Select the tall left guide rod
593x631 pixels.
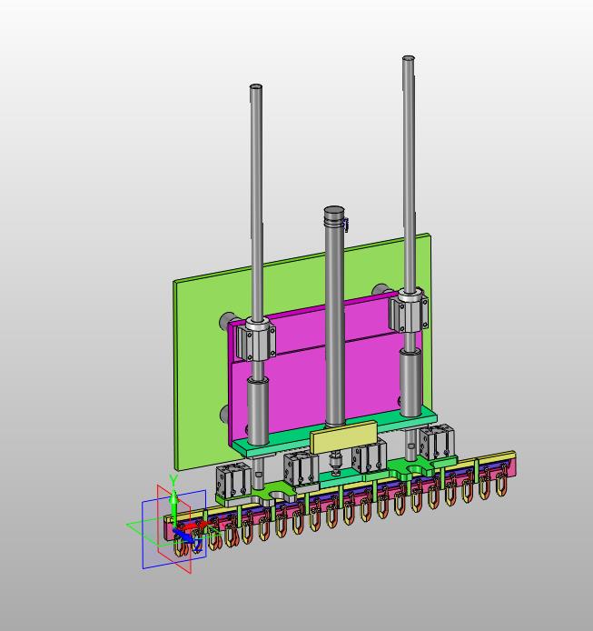[x=256, y=201]
